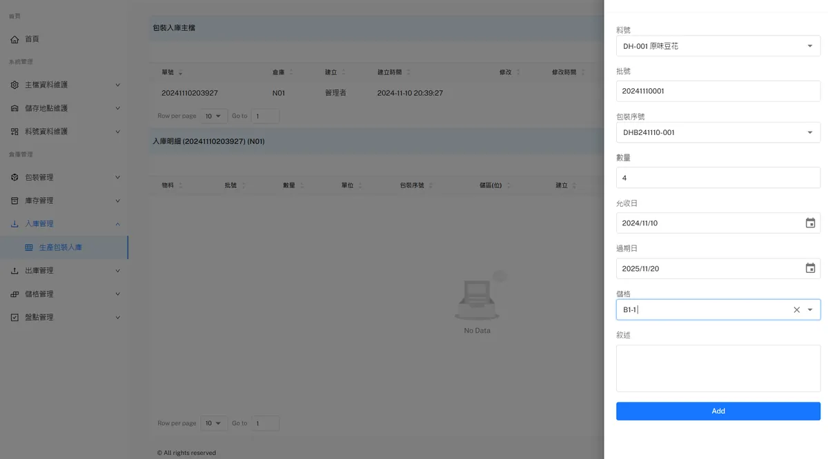Image resolution: width=828 pixels, height=459 pixels.
Task: Go to 首頁 in sidebar
Action: click(64, 39)
